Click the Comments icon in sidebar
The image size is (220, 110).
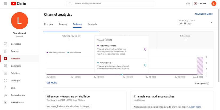[x=6, y=66]
